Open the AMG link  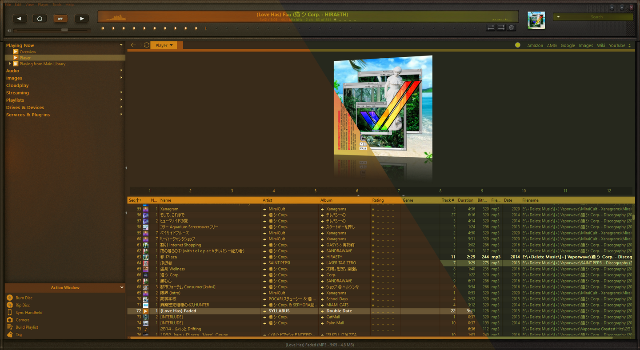coord(552,45)
